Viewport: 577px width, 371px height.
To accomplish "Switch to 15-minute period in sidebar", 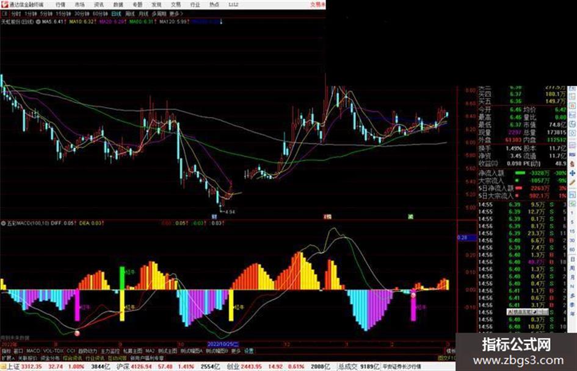I will pos(572,231).
